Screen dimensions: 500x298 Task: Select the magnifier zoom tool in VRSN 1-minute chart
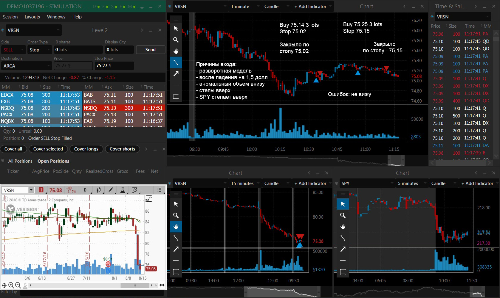click(176, 40)
